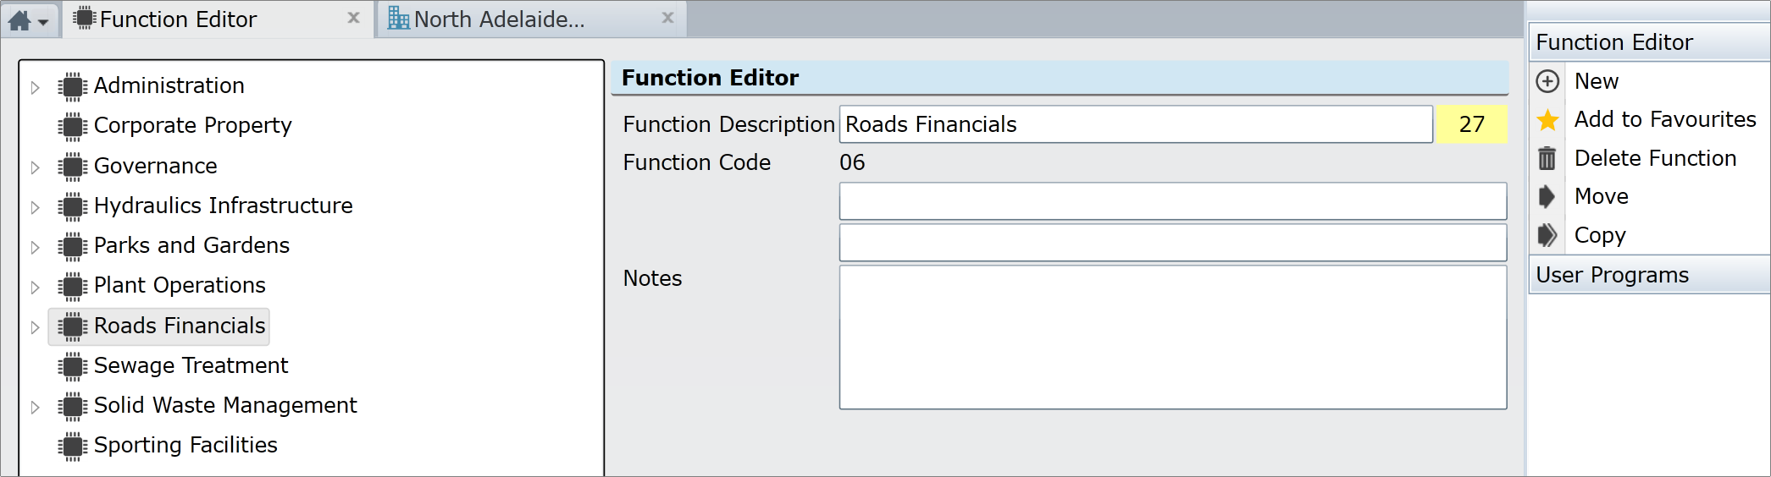Image resolution: width=1771 pixels, height=477 pixels.
Task: Close the North Adelaide tab
Action: (x=667, y=18)
